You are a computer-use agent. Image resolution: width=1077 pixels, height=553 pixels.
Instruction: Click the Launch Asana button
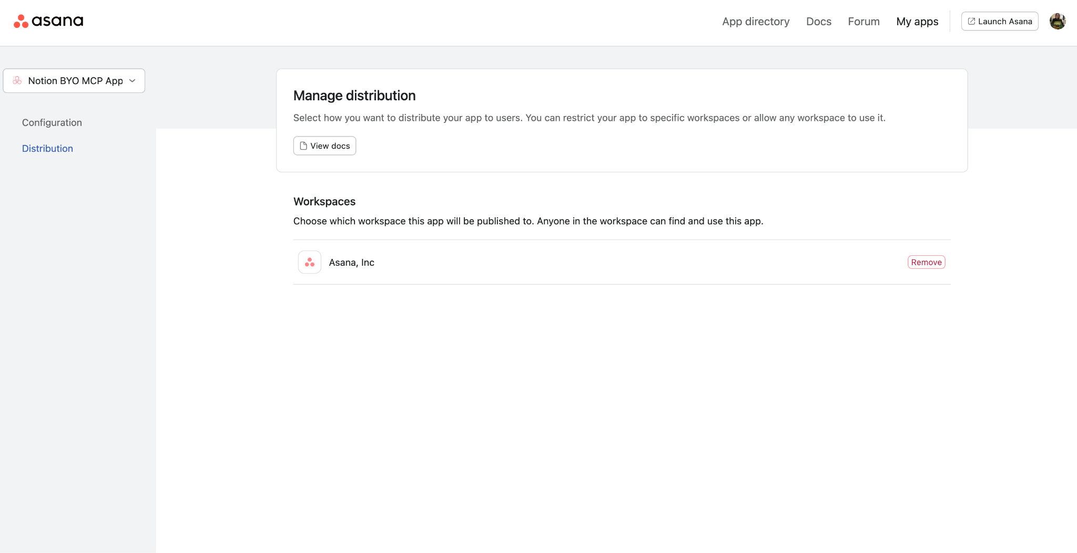1000,22
